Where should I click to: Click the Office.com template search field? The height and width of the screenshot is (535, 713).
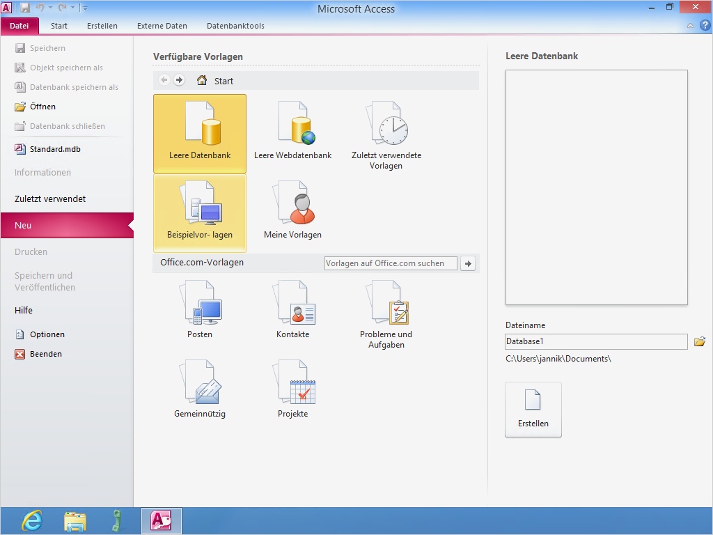391,263
